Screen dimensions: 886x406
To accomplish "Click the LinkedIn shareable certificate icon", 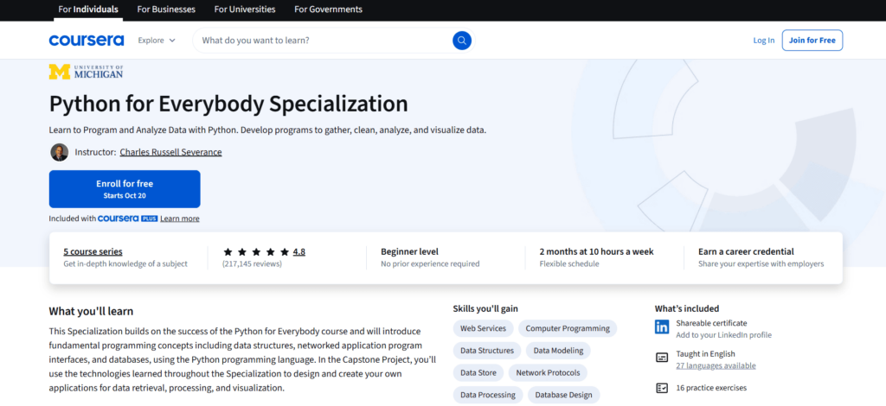I will tap(662, 327).
